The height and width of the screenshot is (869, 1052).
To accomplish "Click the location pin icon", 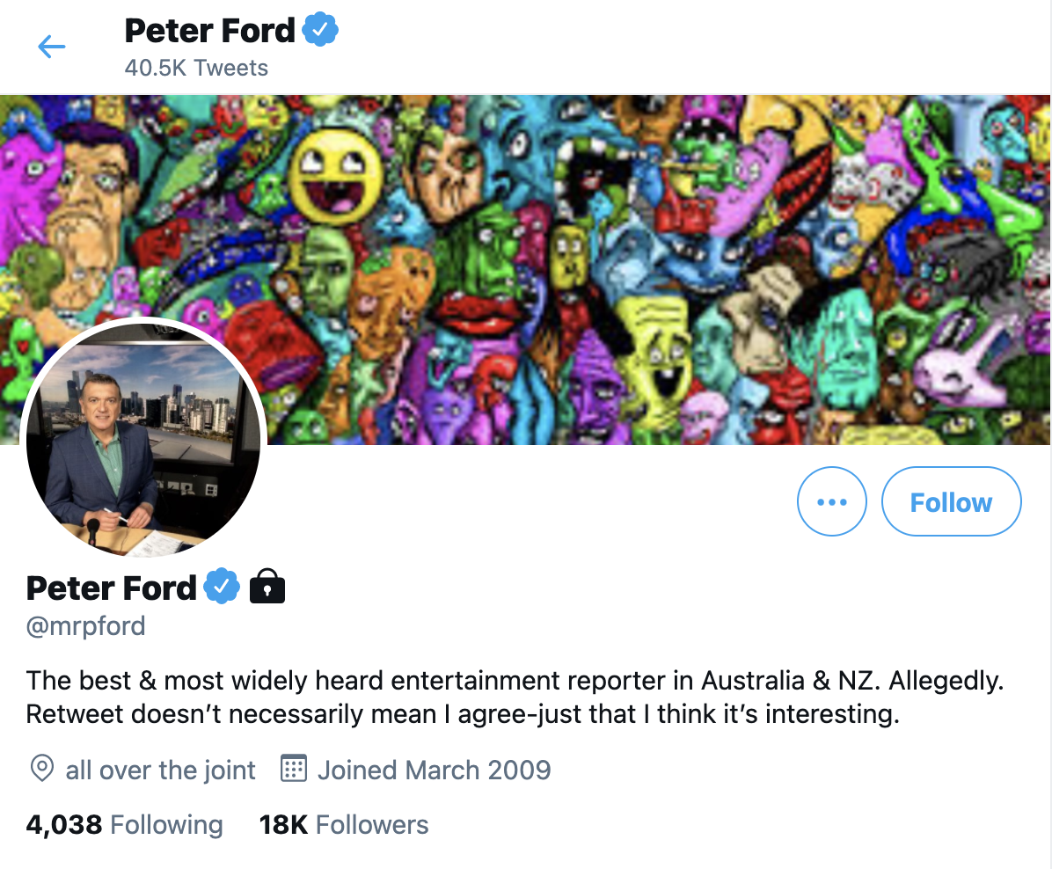I will point(41,770).
